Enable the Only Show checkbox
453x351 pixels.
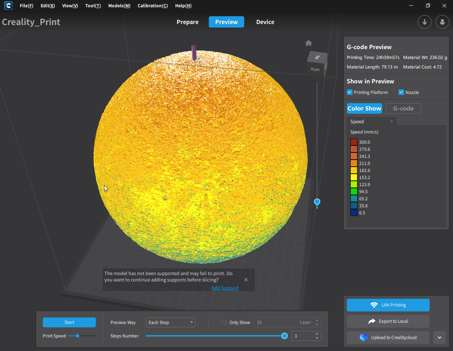pos(224,322)
